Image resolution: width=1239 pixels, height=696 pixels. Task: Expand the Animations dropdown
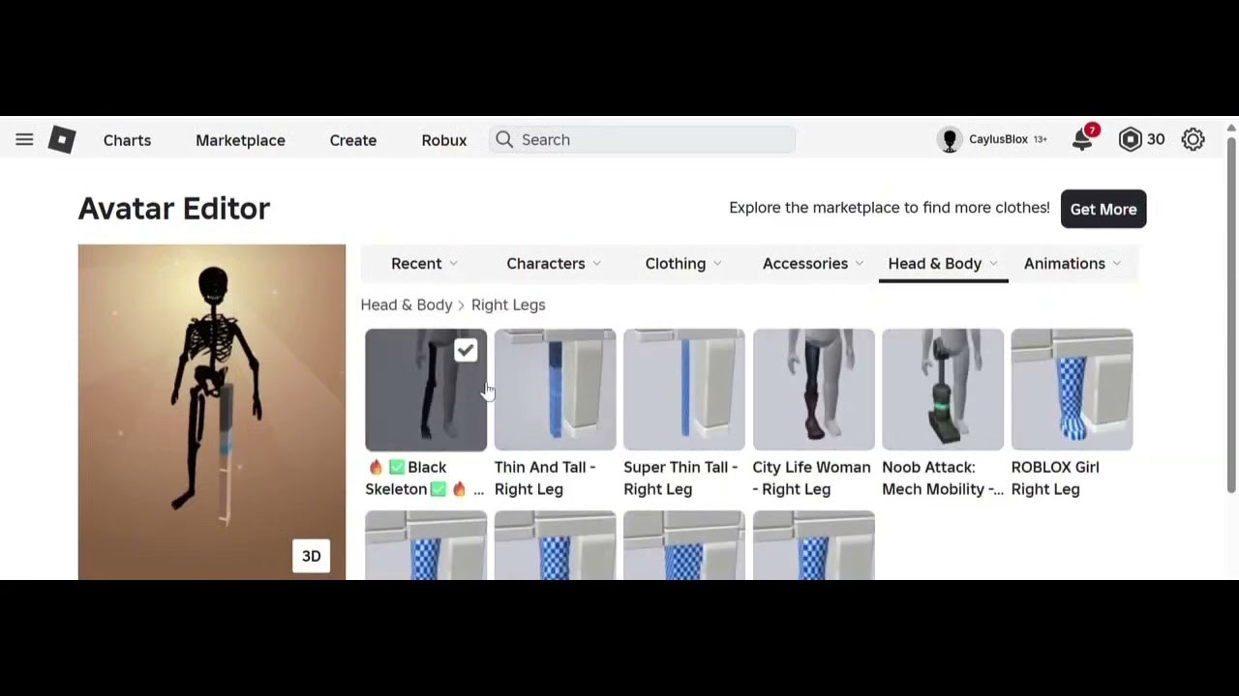click(x=1073, y=264)
